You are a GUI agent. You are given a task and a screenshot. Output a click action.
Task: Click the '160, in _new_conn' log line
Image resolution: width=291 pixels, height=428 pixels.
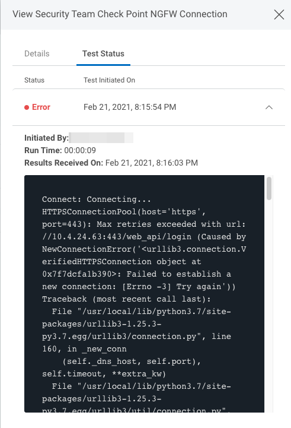click(x=84, y=349)
